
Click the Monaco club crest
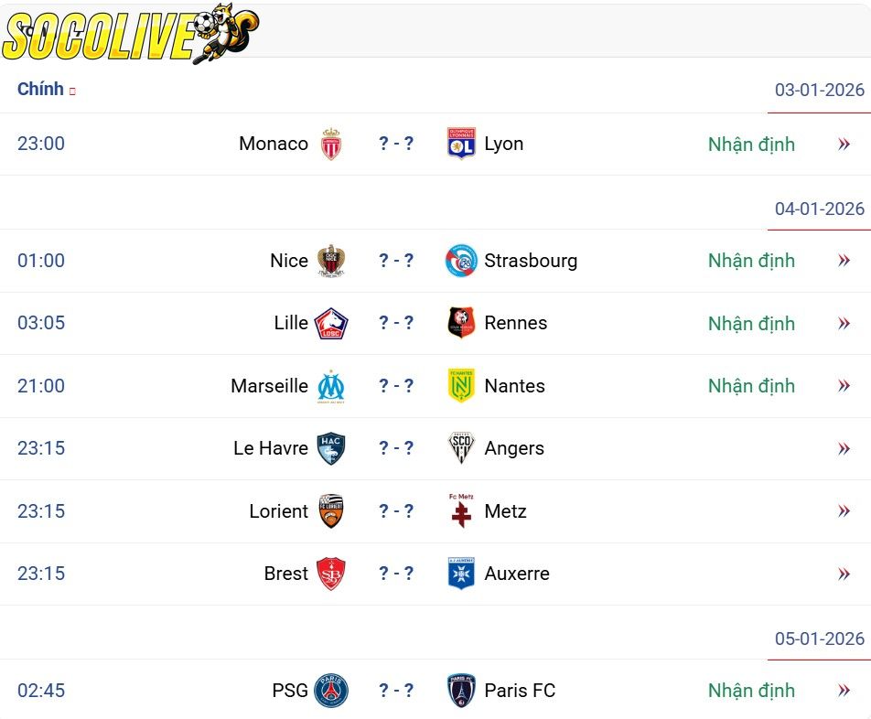point(331,145)
